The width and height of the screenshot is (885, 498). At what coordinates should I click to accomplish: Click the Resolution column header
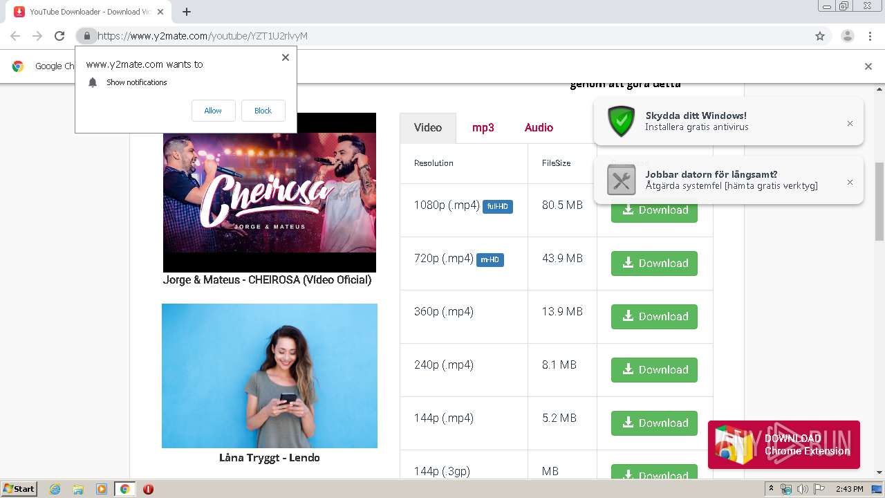434,163
